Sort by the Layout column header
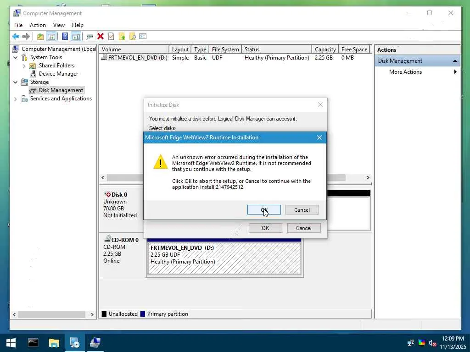 pyautogui.click(x=180, y=49)
